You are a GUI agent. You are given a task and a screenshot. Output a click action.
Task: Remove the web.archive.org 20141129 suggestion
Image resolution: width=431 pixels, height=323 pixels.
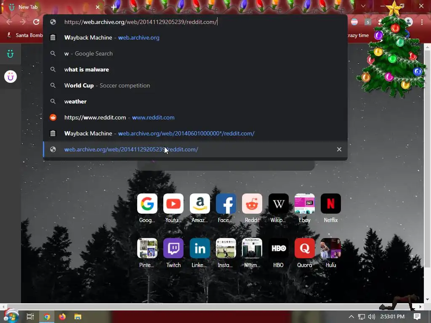pos(339,149)
